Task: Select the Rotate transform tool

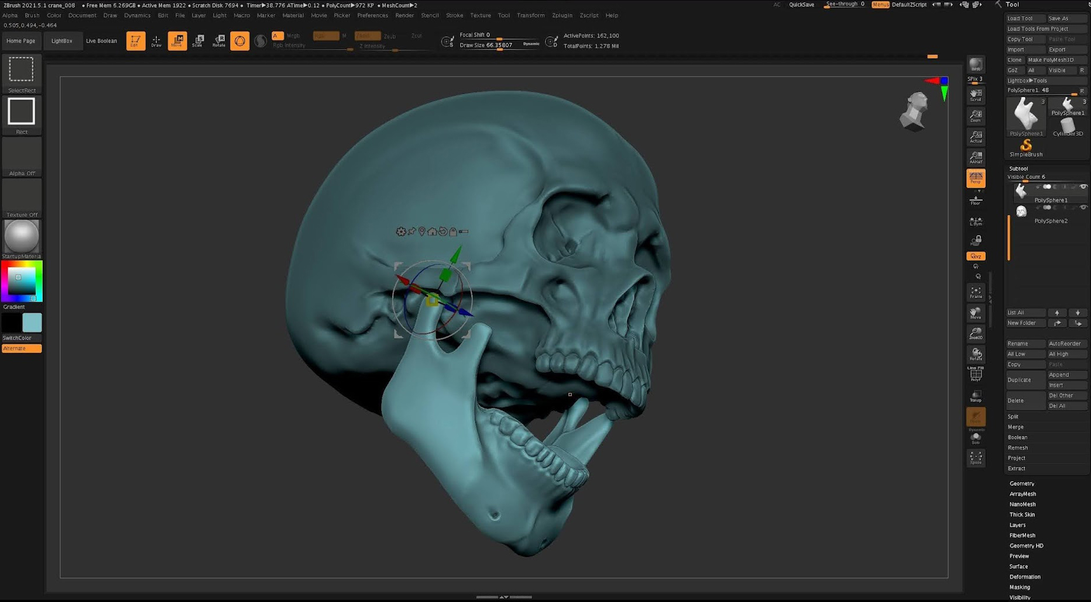Action: 219,40
